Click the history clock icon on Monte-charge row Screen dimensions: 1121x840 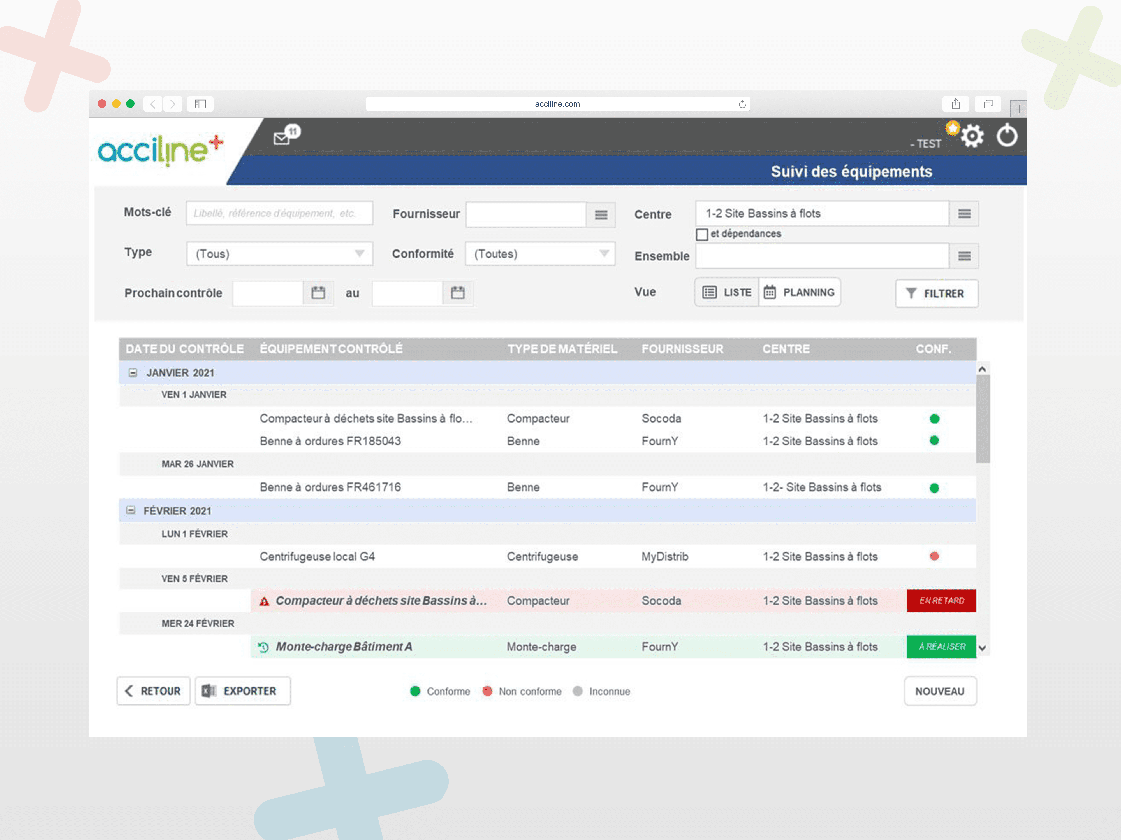(x=263, y=647)
